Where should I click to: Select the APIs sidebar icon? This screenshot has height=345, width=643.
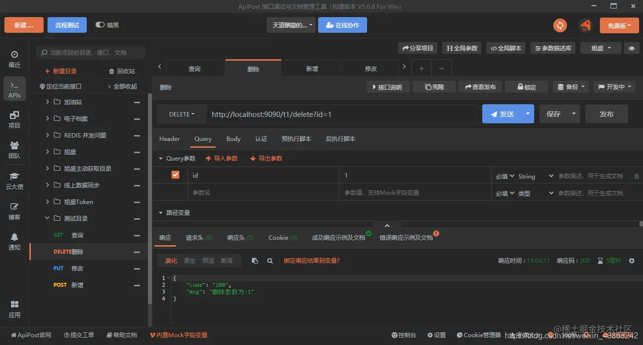pos(14,89)
